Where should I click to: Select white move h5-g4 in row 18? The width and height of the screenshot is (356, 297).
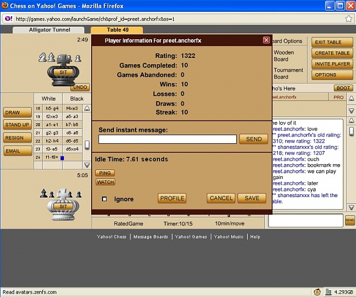coord(52,108)
